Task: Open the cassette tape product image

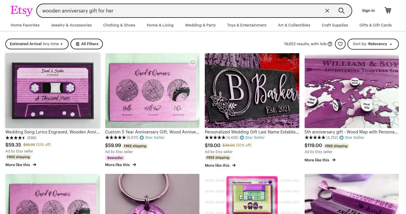Action: pyautogui.click(x=53, y=91)
